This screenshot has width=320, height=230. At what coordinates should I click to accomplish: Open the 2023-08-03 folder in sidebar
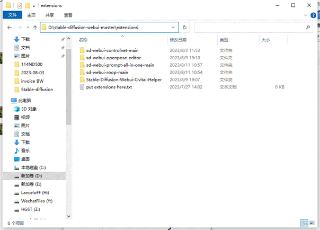33,73
